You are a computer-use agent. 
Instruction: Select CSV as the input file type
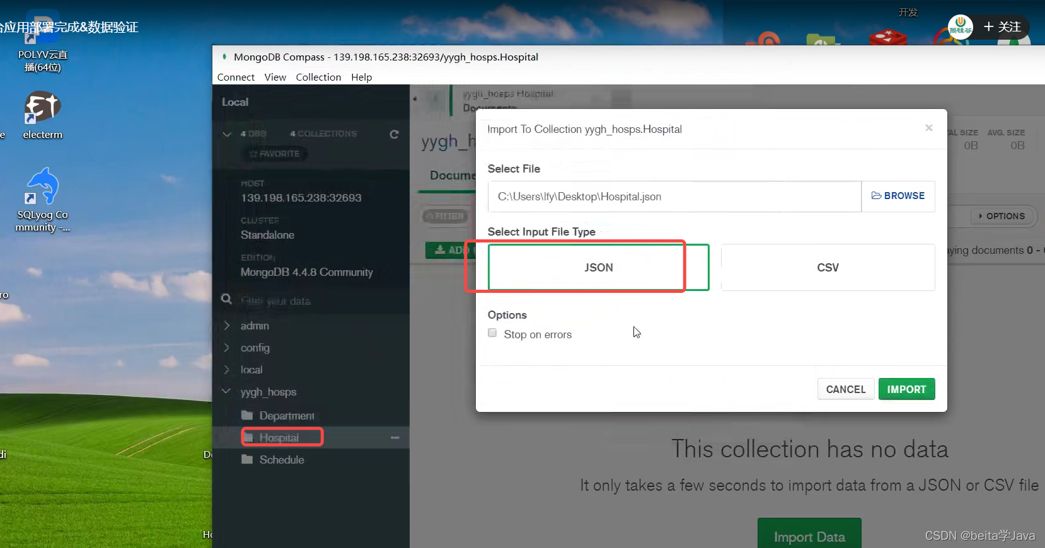pyautogui.click(x=828, y=268)
